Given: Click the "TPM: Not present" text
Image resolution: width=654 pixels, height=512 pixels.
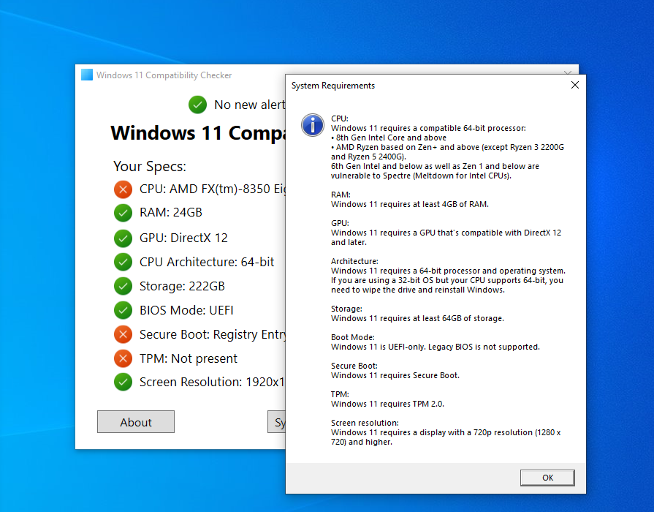Looking at the screenshot, I should (188, 358).
